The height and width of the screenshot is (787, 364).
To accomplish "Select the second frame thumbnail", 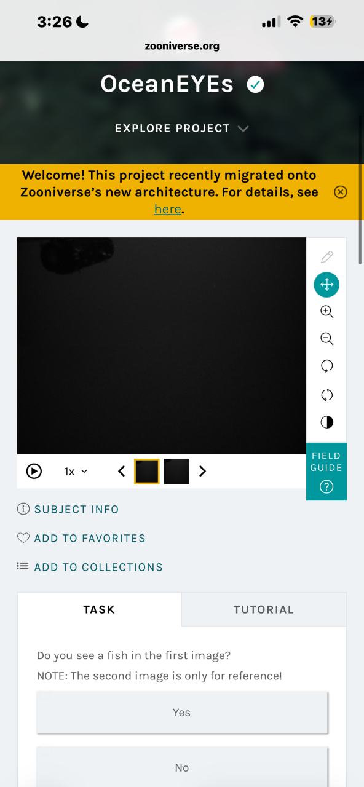I will point(176,472).
